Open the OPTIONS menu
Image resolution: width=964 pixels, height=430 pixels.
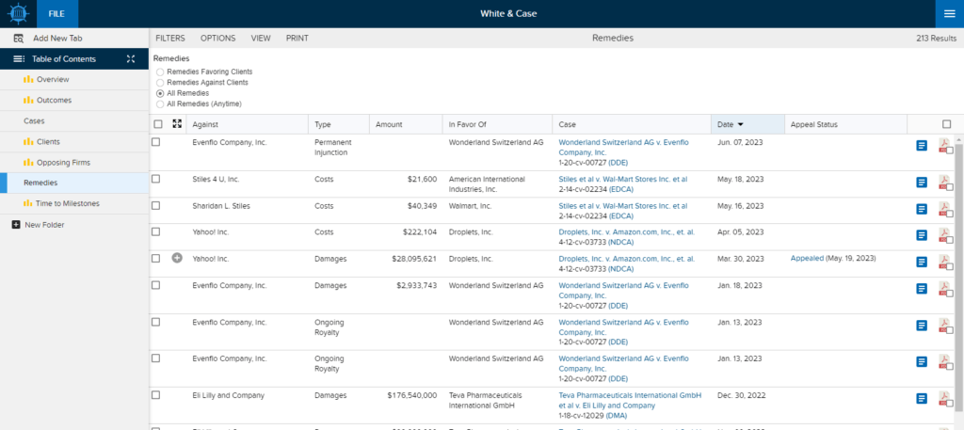click(217, 38)
